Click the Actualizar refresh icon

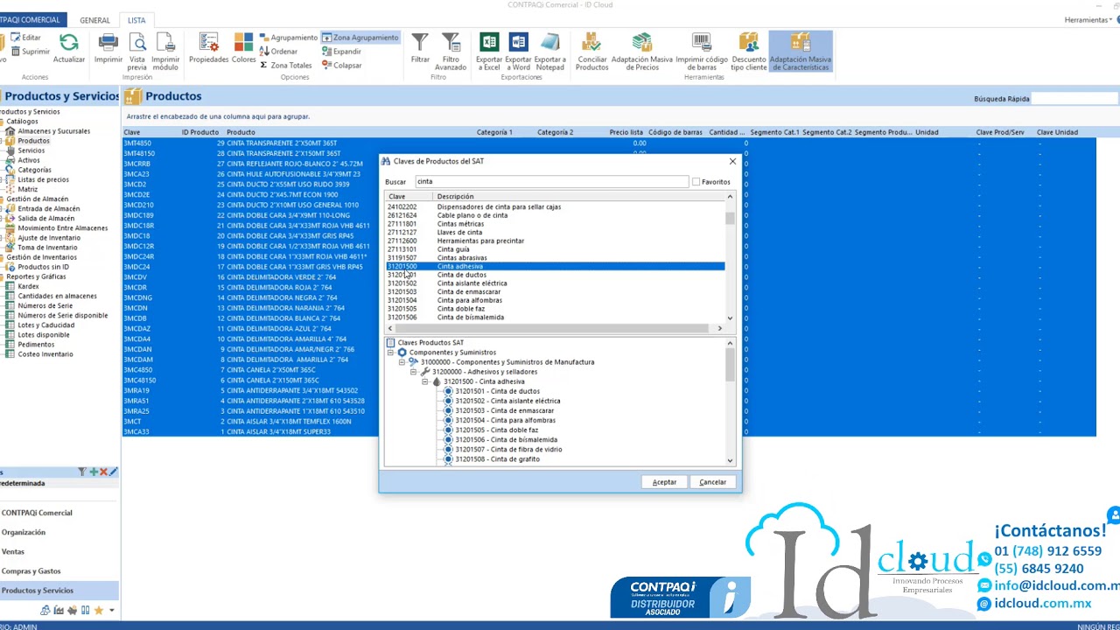[69, 43]
